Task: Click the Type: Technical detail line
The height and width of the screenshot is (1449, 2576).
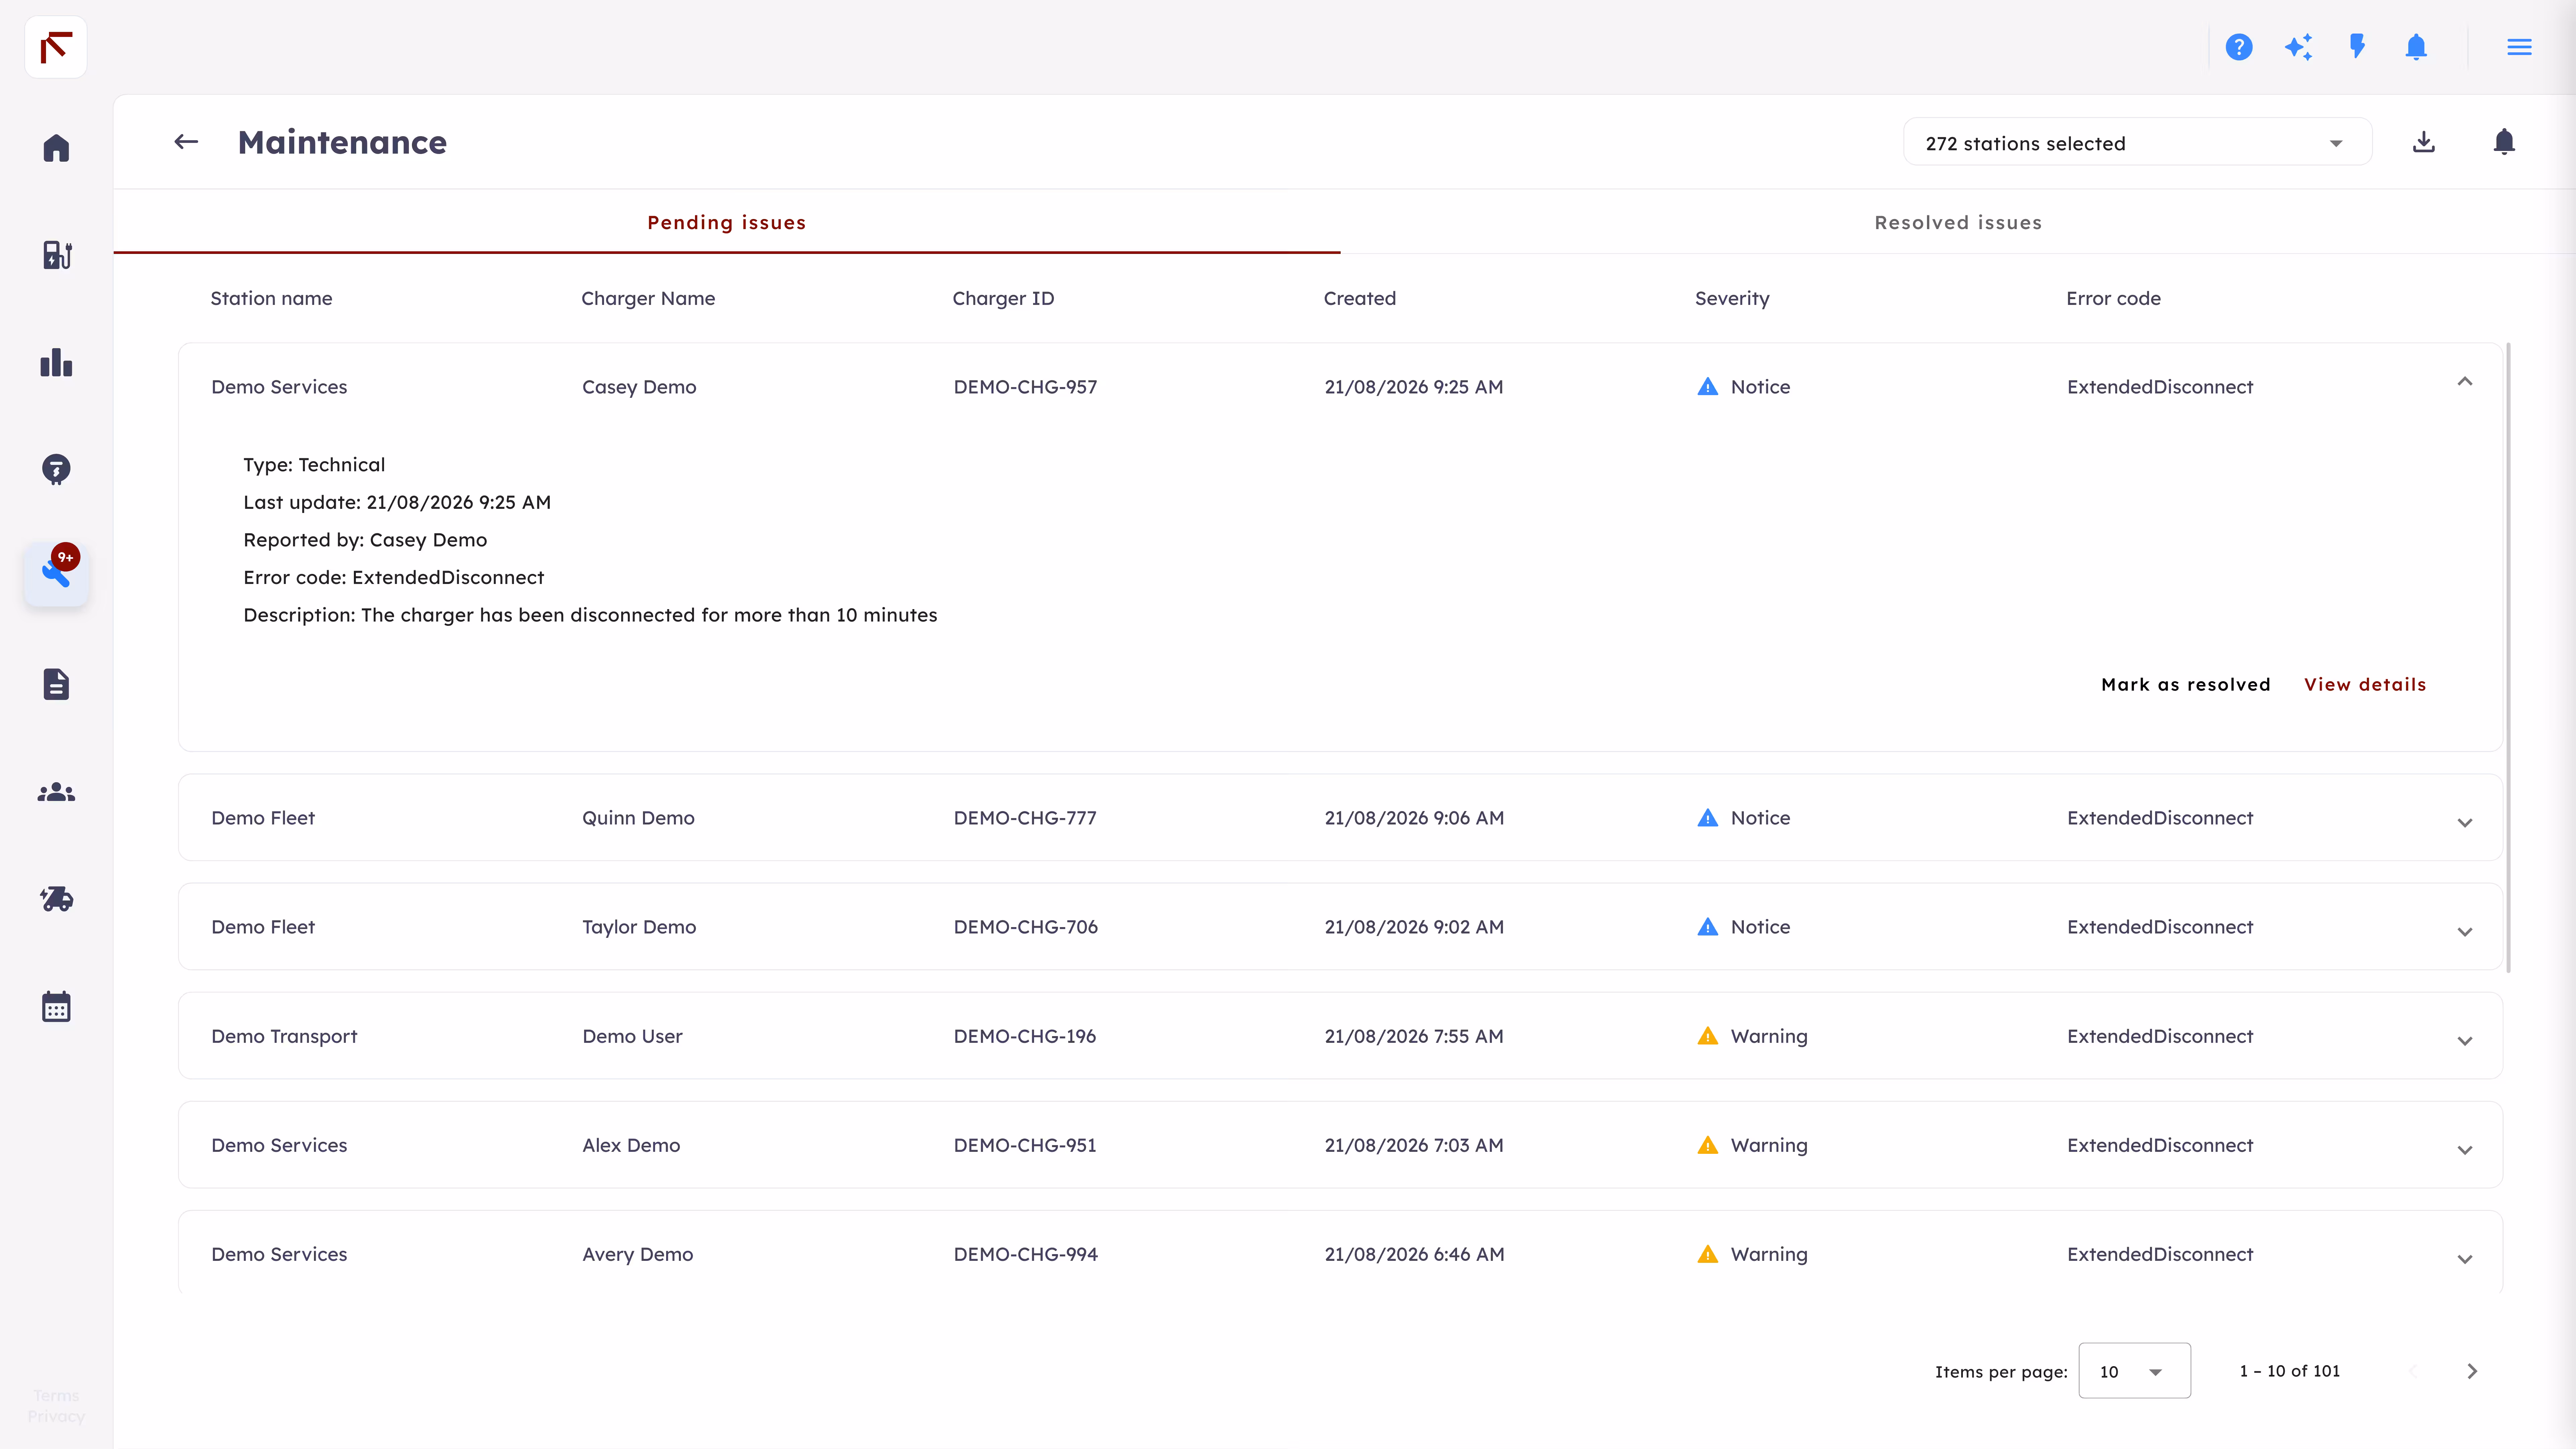Action: 314,465
